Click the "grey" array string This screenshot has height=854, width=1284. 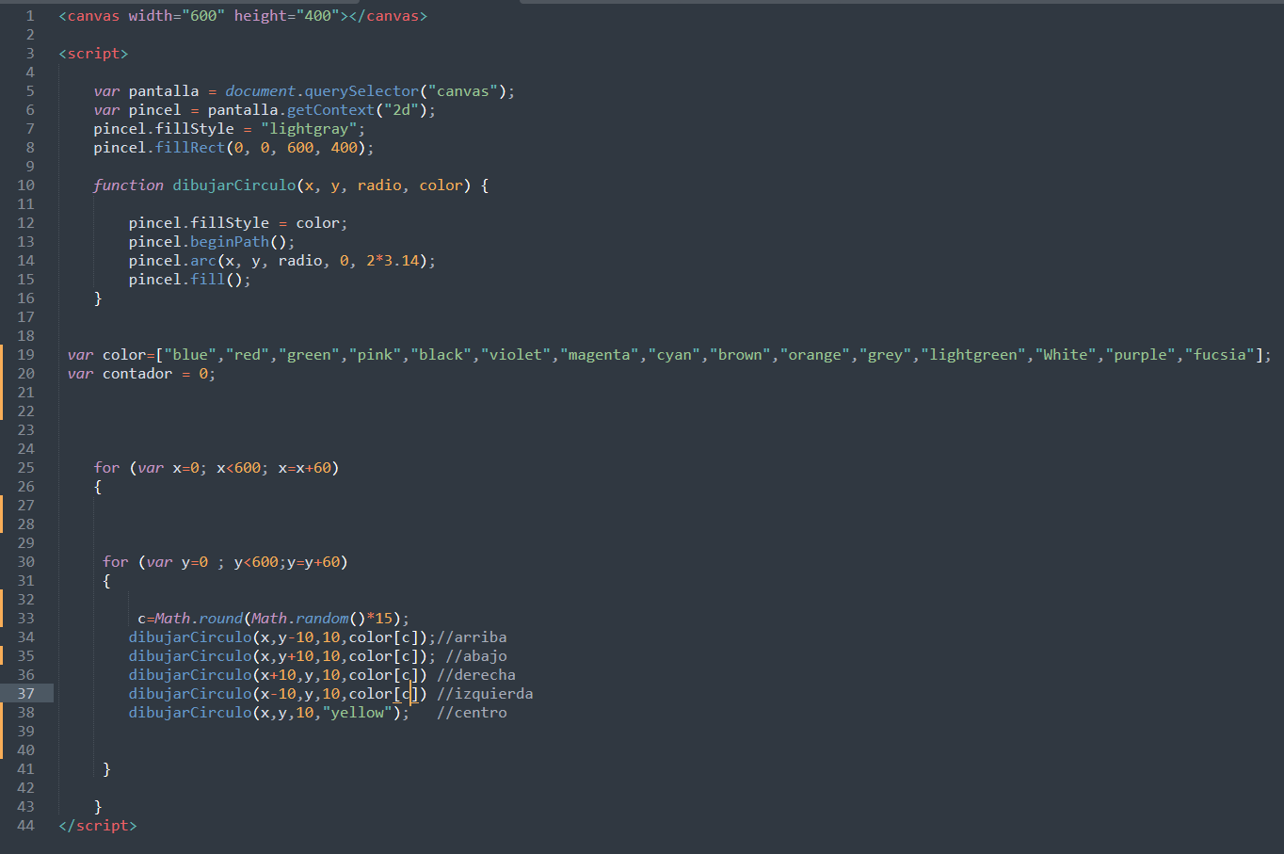(x=885, y=355)
